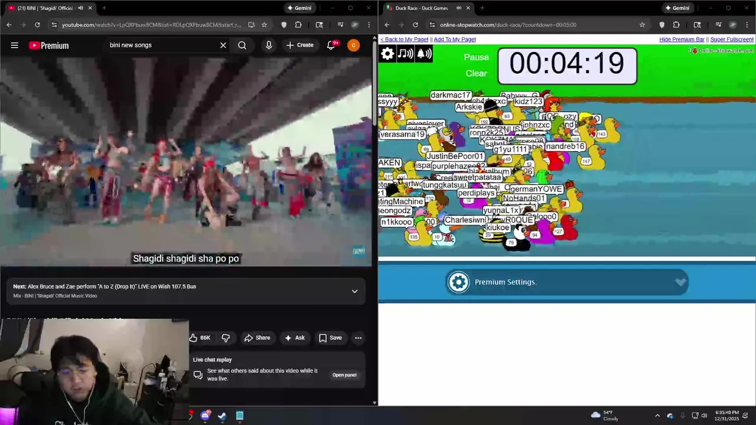Screen dimensions: 756x425
Task: Open a new tab in the YouTube window
Action: [x=104, y=8]
